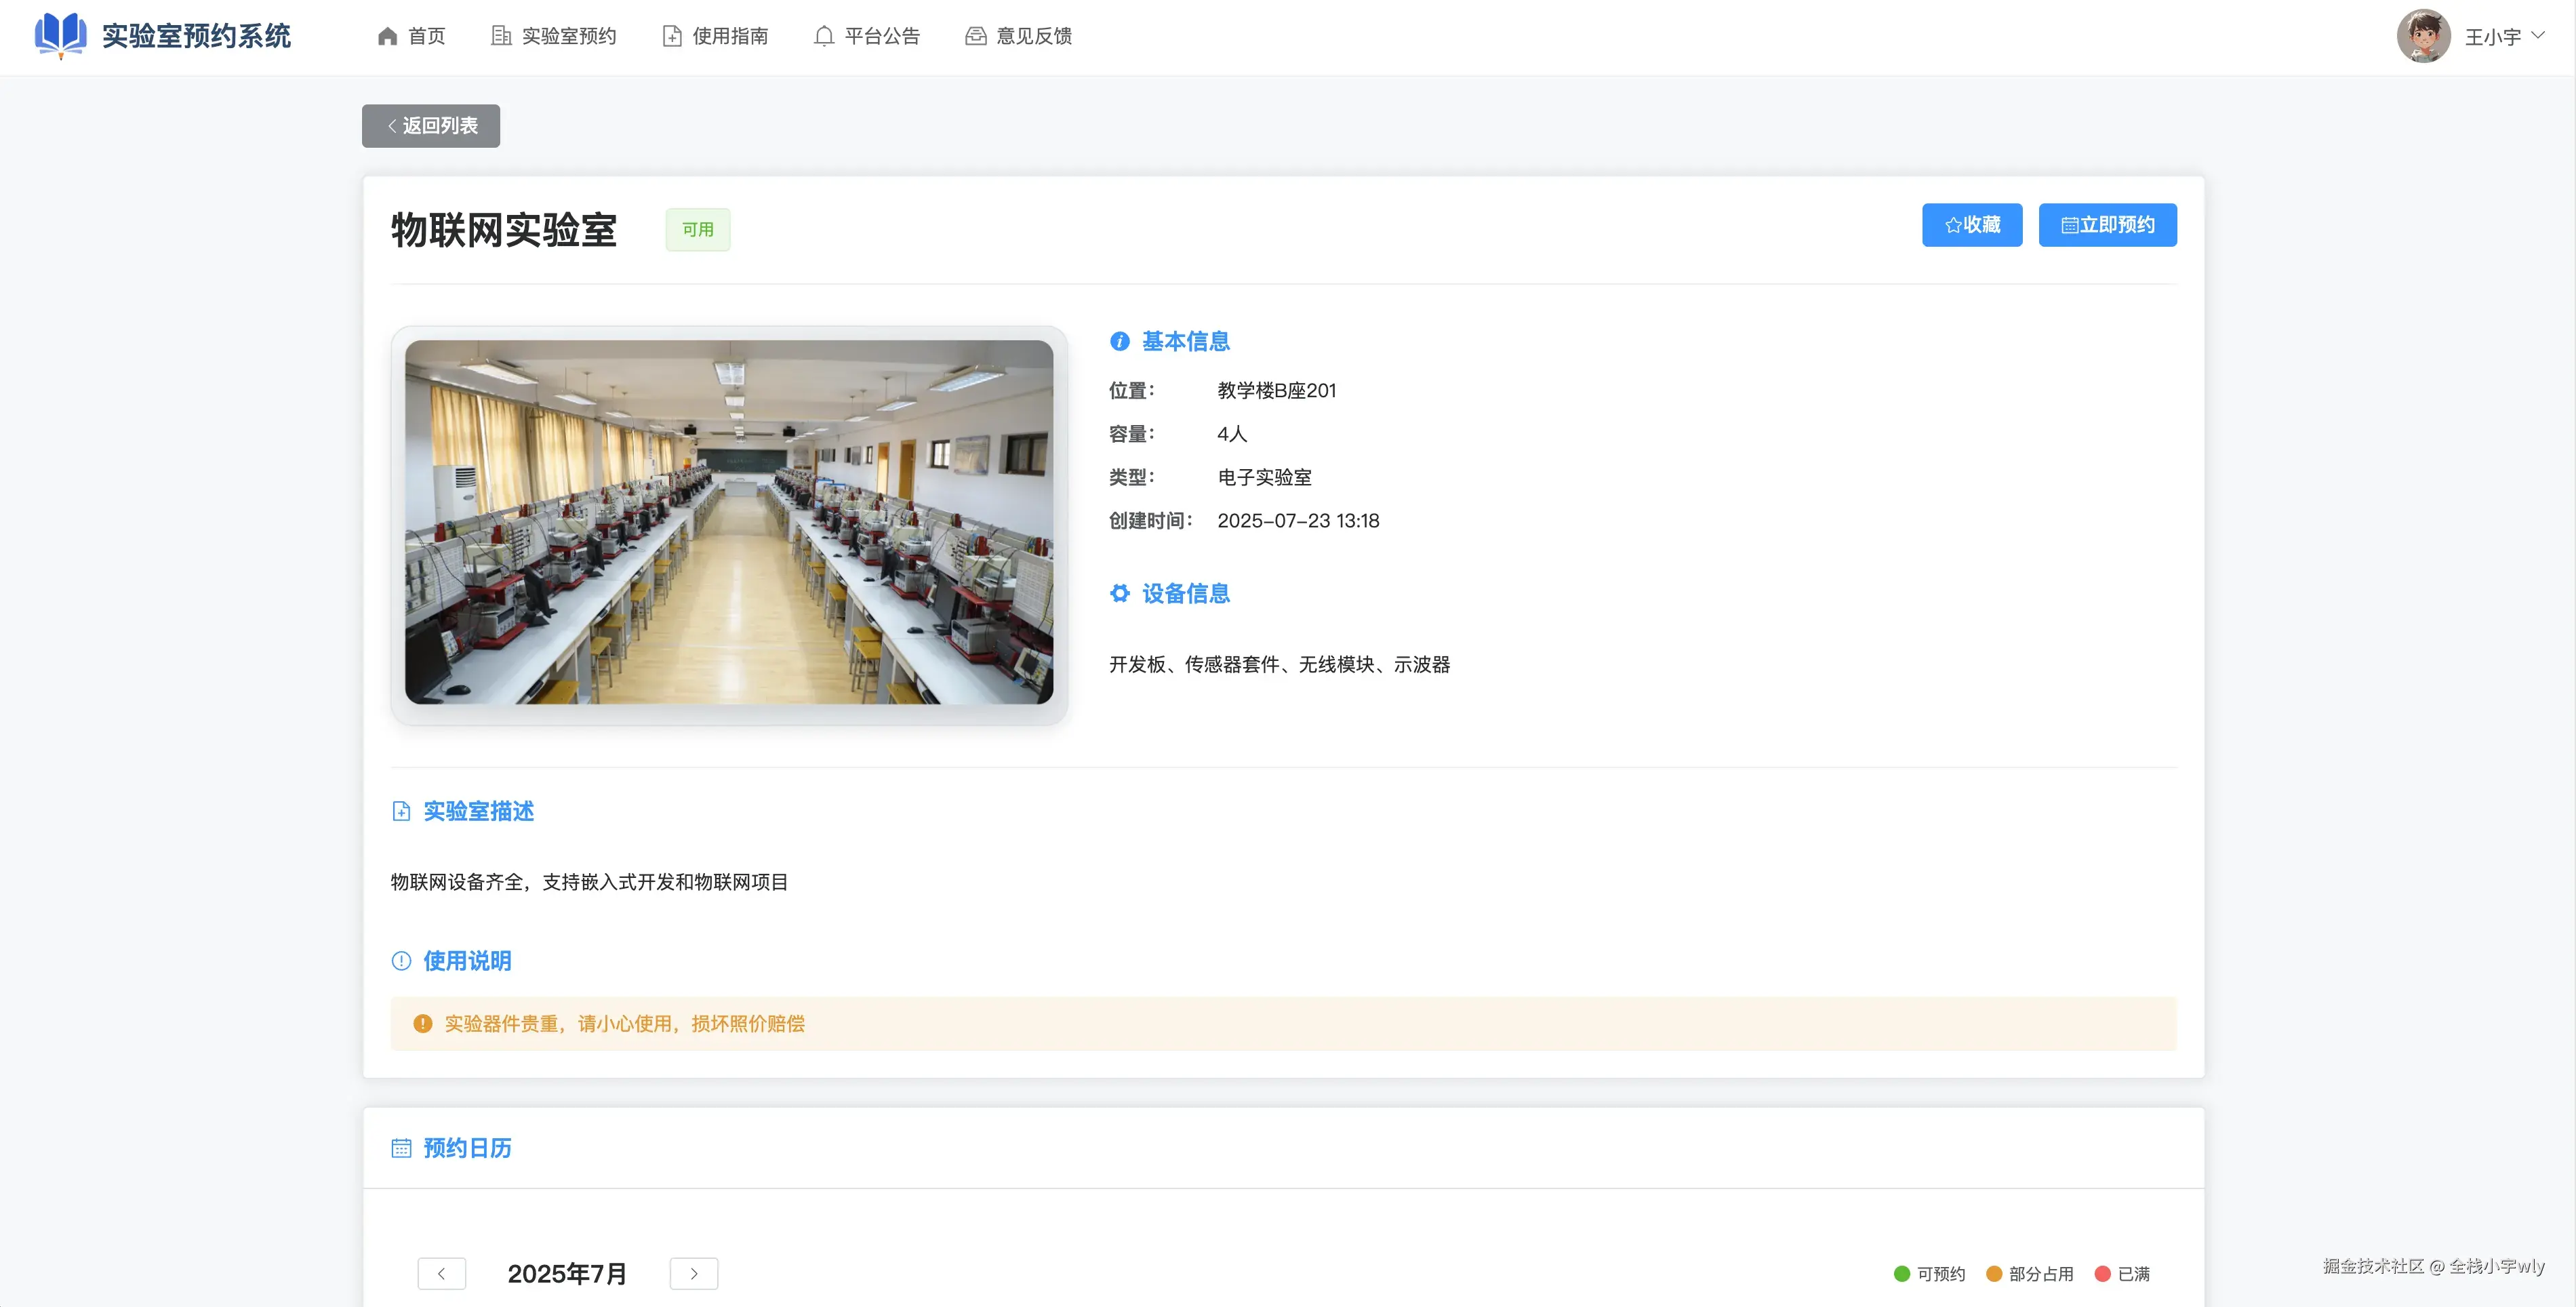Click the laboratory photo thumbnail
Image resolution: width=2576 pixels, height=1307 pixels.
pos(728,522)
